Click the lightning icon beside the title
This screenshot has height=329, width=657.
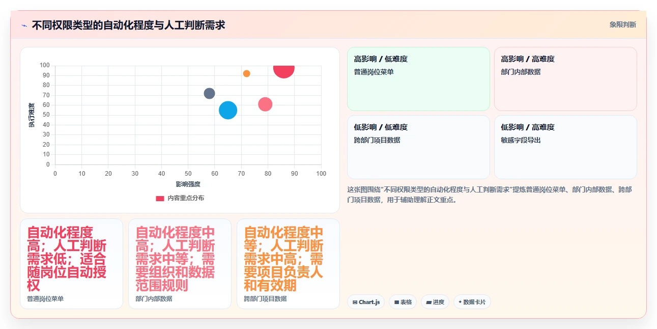tap(24, 25)
